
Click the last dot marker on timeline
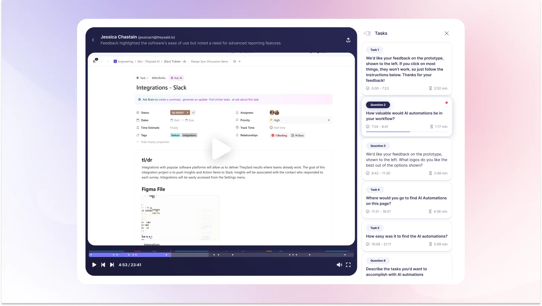coord(345,255)
